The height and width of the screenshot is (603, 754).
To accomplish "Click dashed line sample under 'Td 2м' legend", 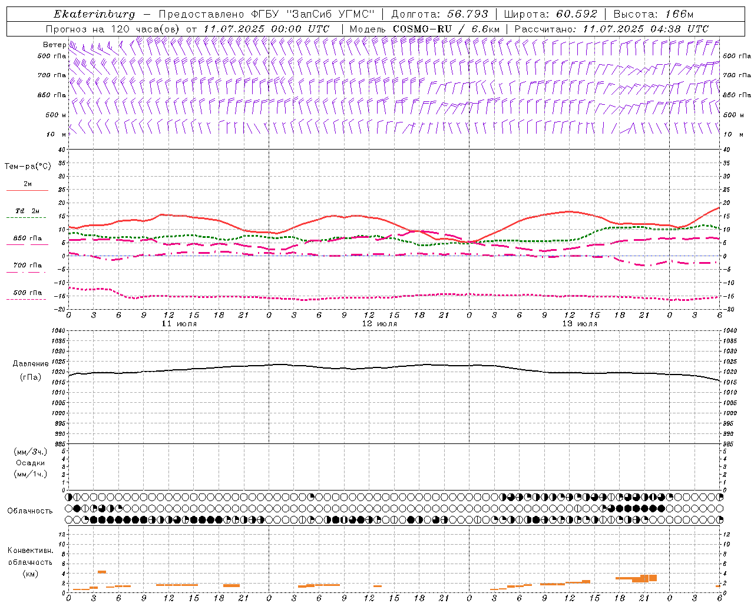I will click(x=27, y=217).
